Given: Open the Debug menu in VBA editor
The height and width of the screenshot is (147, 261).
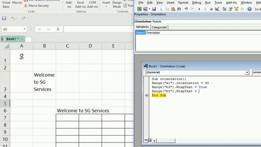Looking at the screenshot, I should pos(197,3).
